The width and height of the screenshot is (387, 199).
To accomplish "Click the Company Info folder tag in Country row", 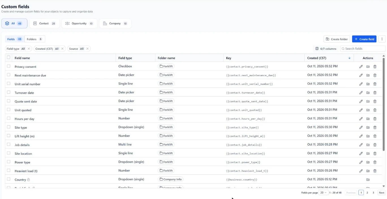I will pos(171,179).
